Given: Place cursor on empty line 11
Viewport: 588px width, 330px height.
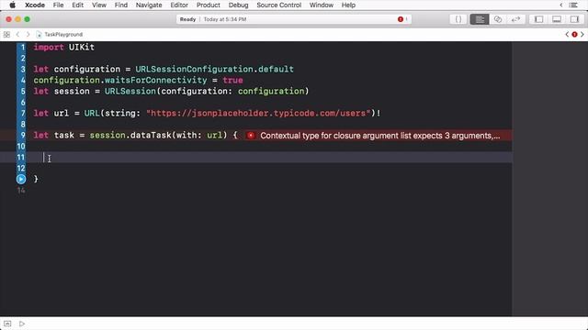Looking at the screenshot, I should (273, 157).
